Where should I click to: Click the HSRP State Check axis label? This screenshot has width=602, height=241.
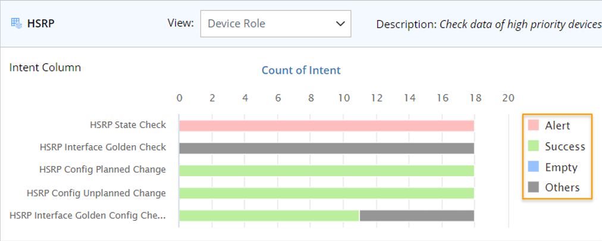[x=128, y=125]
